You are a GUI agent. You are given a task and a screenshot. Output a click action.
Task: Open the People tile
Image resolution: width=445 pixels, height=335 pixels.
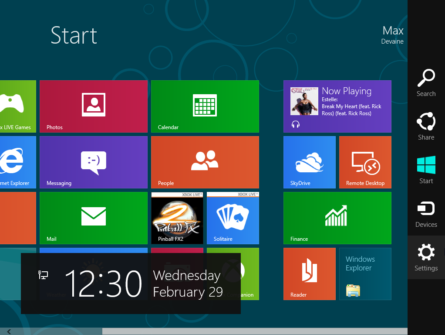pos(205,162)
